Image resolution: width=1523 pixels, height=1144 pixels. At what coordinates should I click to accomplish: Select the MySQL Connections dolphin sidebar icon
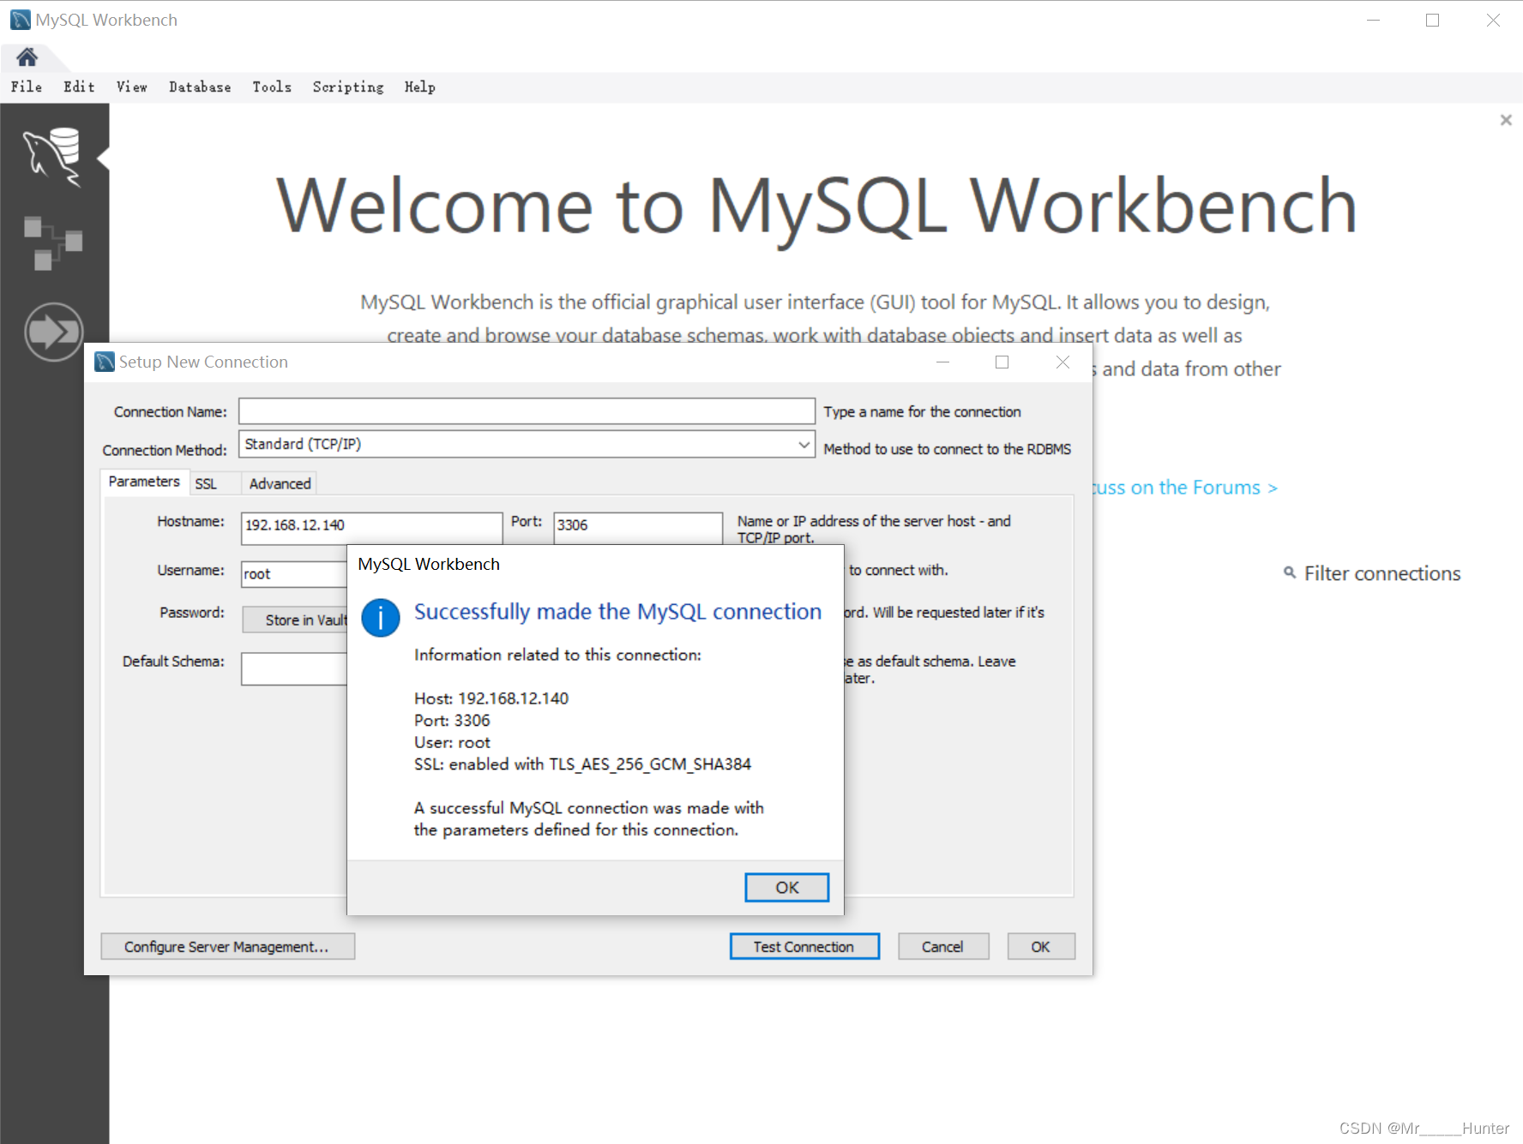pos(53,157)
